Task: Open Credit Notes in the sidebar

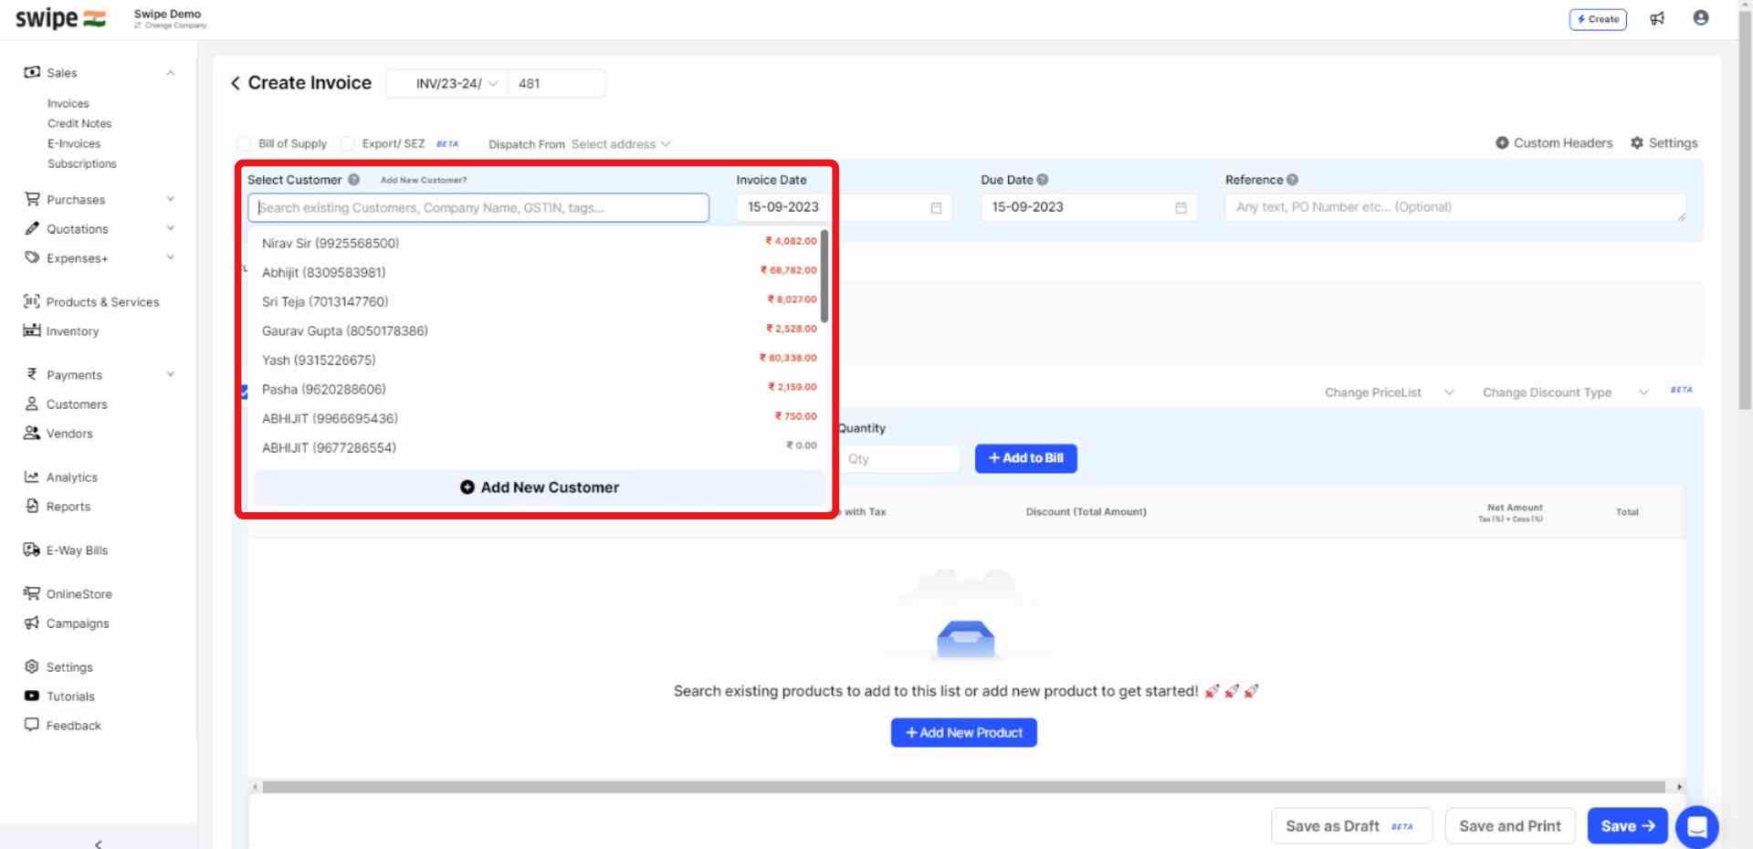Action: 79,123
